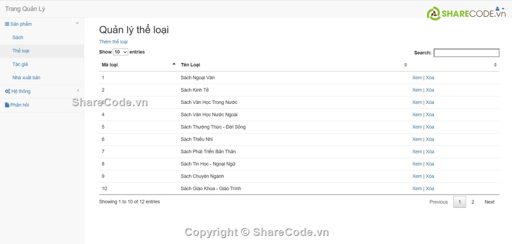Sort by Tên Loại column arrow

(x=405, y=65)
